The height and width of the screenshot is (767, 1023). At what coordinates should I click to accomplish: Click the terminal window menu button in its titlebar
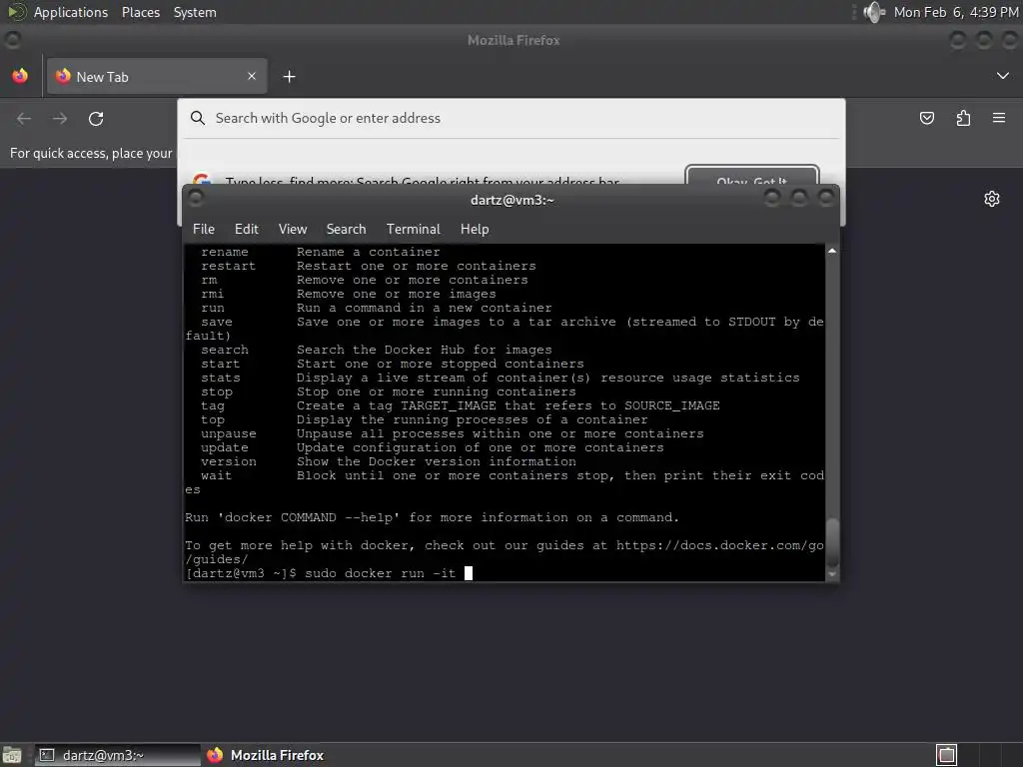(x=195, y=198)
